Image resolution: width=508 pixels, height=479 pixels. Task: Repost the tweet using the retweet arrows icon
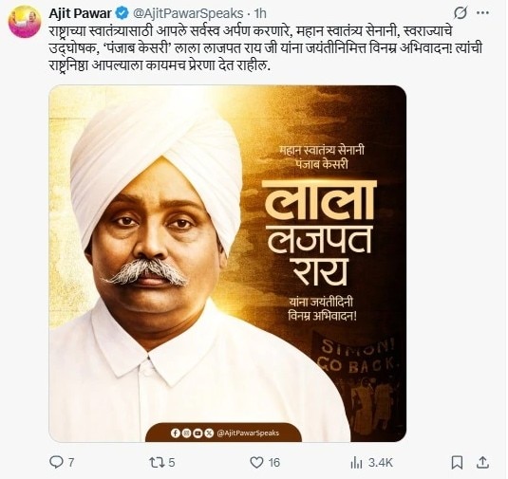pos(156,463)
